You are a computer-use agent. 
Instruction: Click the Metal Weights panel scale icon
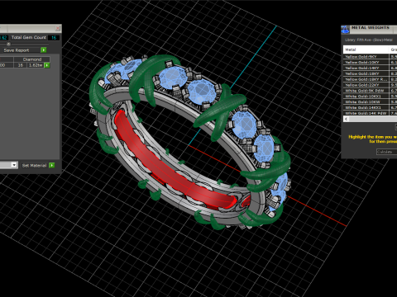click(x=345, y=29)
